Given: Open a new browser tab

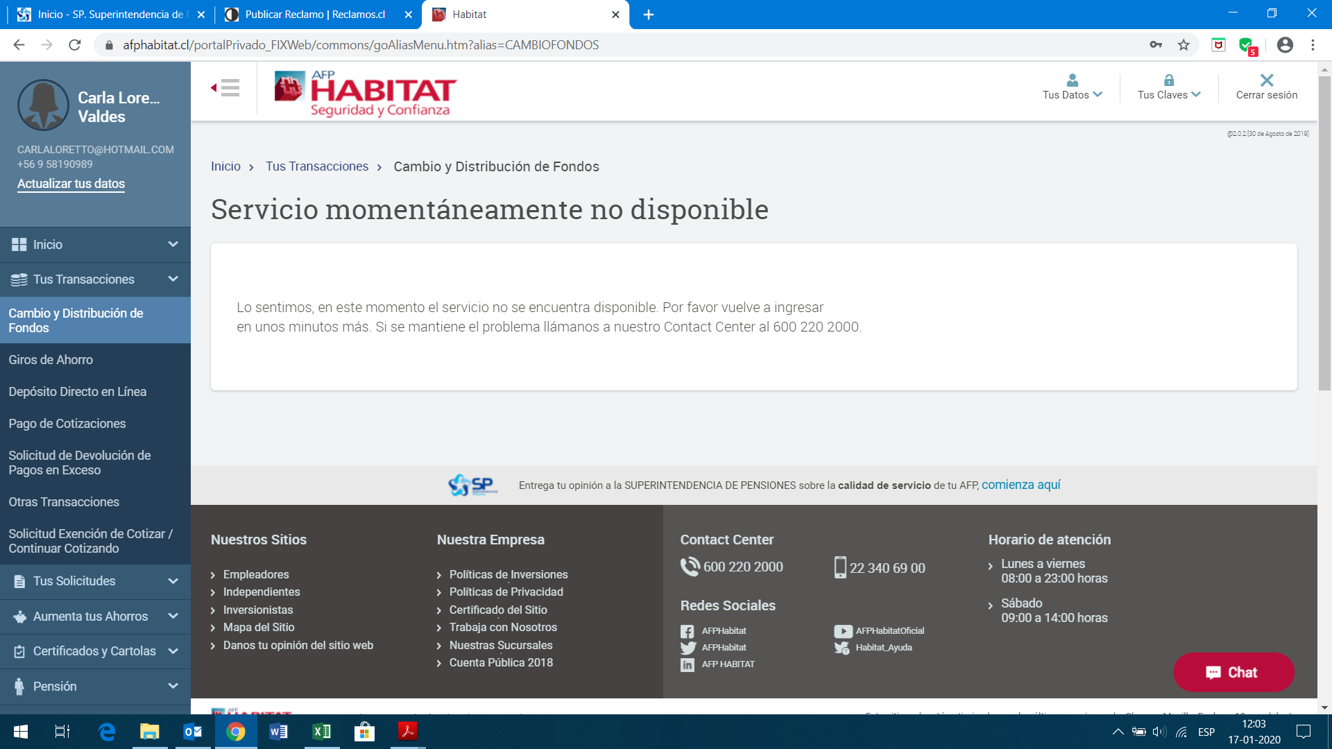Looking at the screenshot, I should pyautogui.click(x=649, y=15).
